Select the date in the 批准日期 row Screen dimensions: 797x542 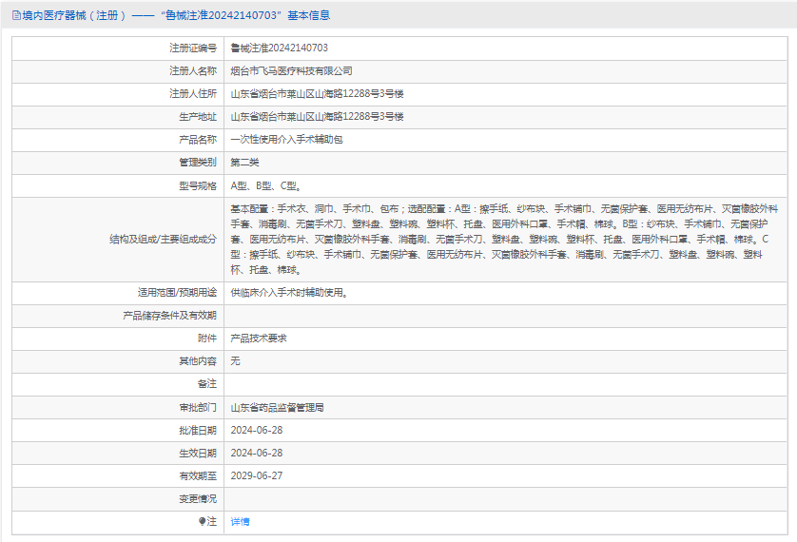pyautogui.click(x=256, y=430)
